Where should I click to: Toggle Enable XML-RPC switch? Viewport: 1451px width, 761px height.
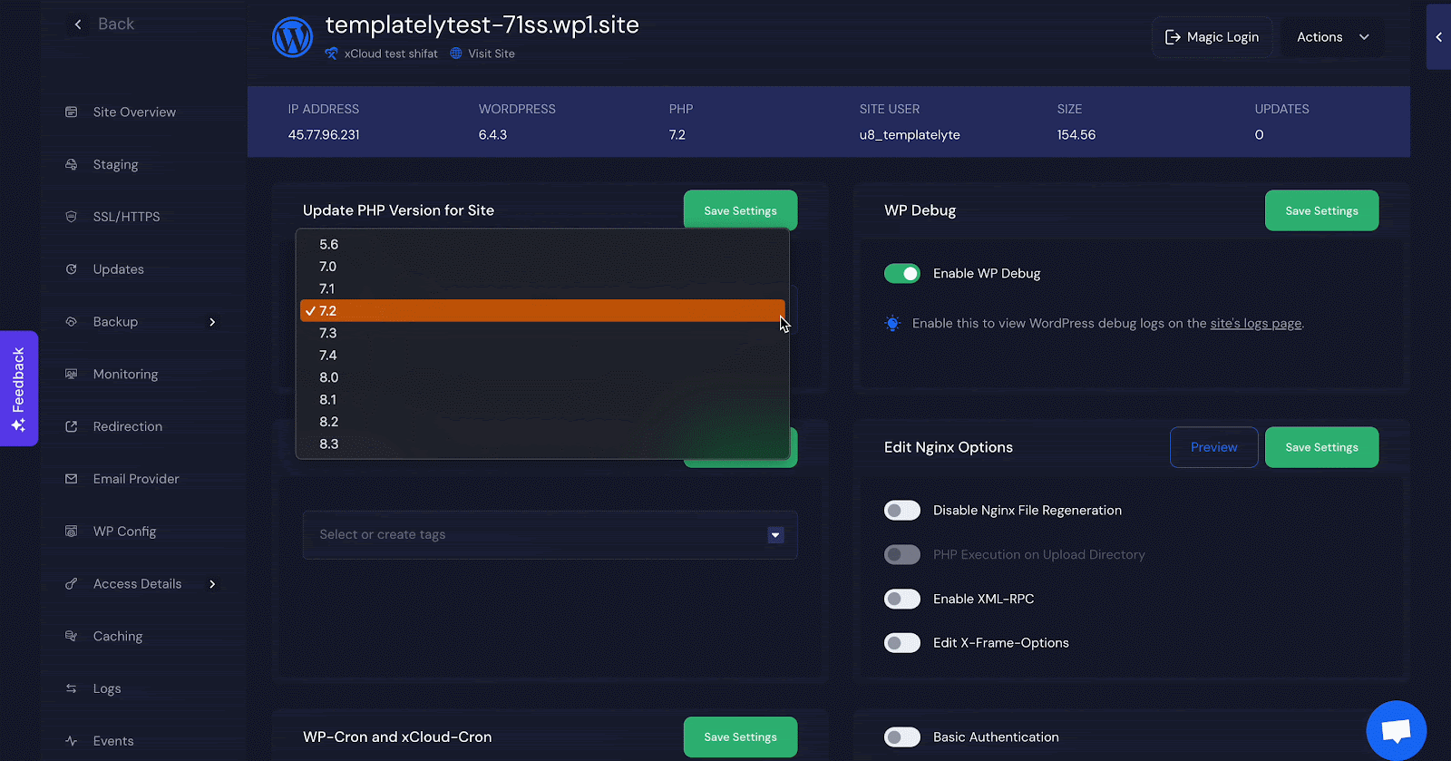902,599
